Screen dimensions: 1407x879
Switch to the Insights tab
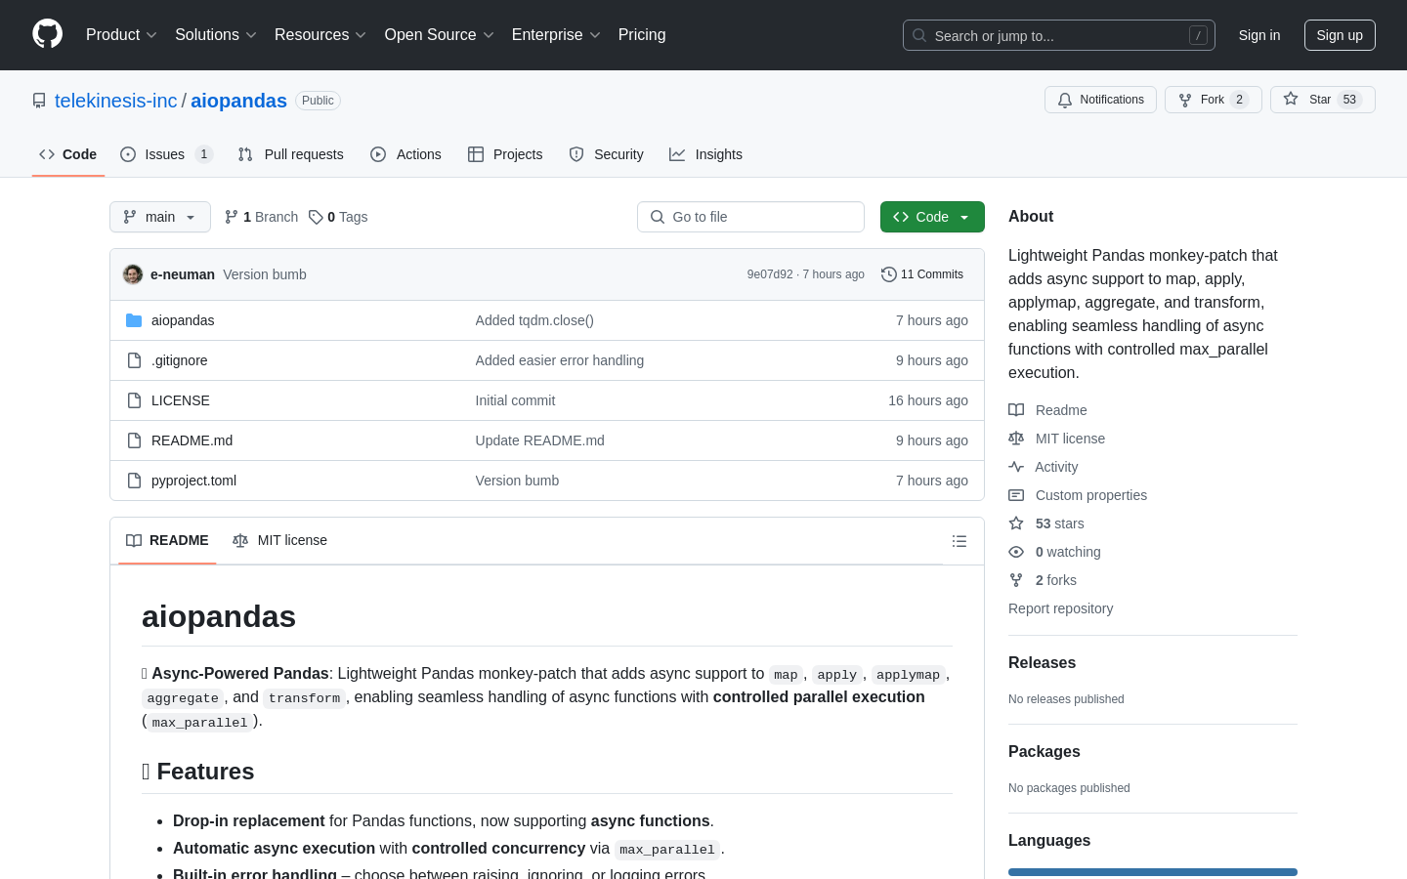[706, 154]
